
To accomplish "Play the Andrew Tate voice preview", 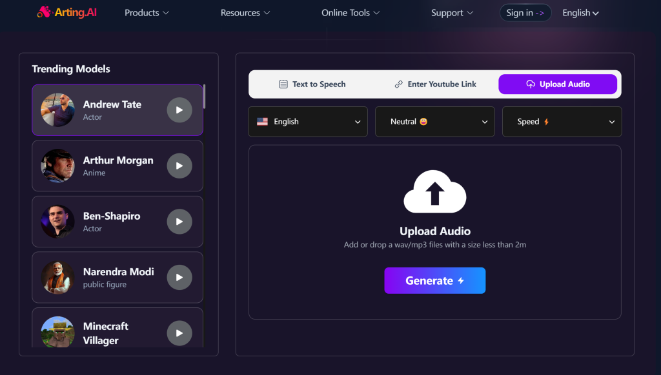I will (x=179, y=110).
